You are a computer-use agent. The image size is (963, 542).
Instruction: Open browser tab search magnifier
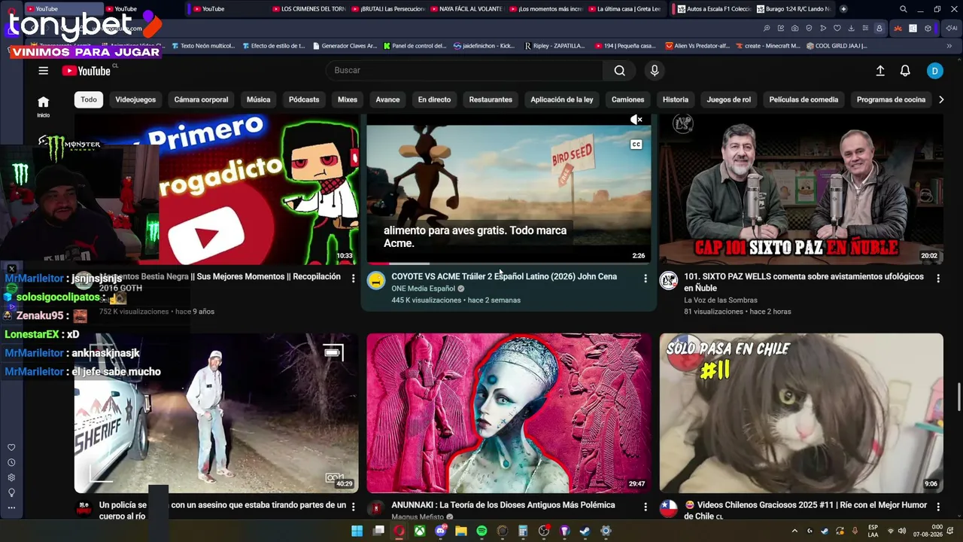(904, 9)
